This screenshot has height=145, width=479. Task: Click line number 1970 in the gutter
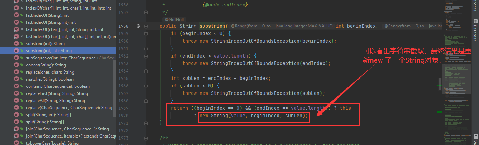[123, 116]
